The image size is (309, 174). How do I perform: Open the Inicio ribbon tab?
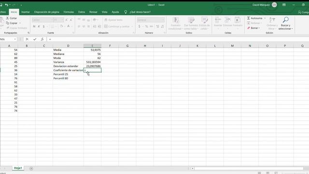click(x=14, y=12)
